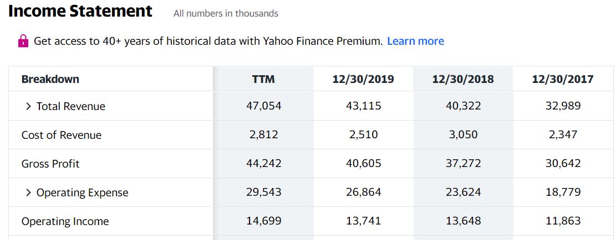The image size is (616, 240).
Task: Click 2018 Cost of Revenue value 3,050
Action: coord(463,134)
